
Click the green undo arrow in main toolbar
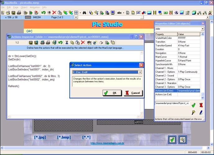tap(44, 13)
